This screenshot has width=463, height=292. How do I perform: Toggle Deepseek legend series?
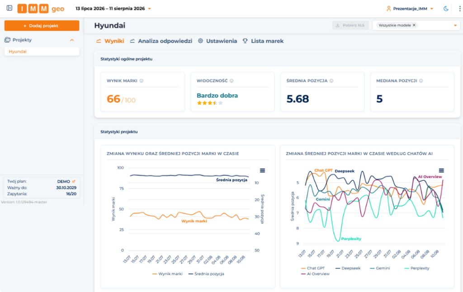348,268
